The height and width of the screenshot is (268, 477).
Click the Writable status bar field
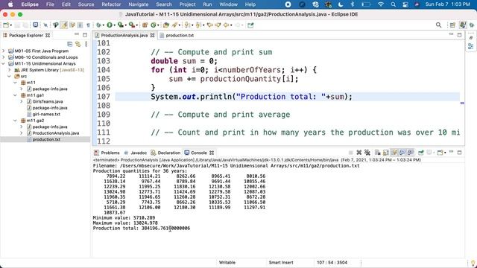point(227,262)
